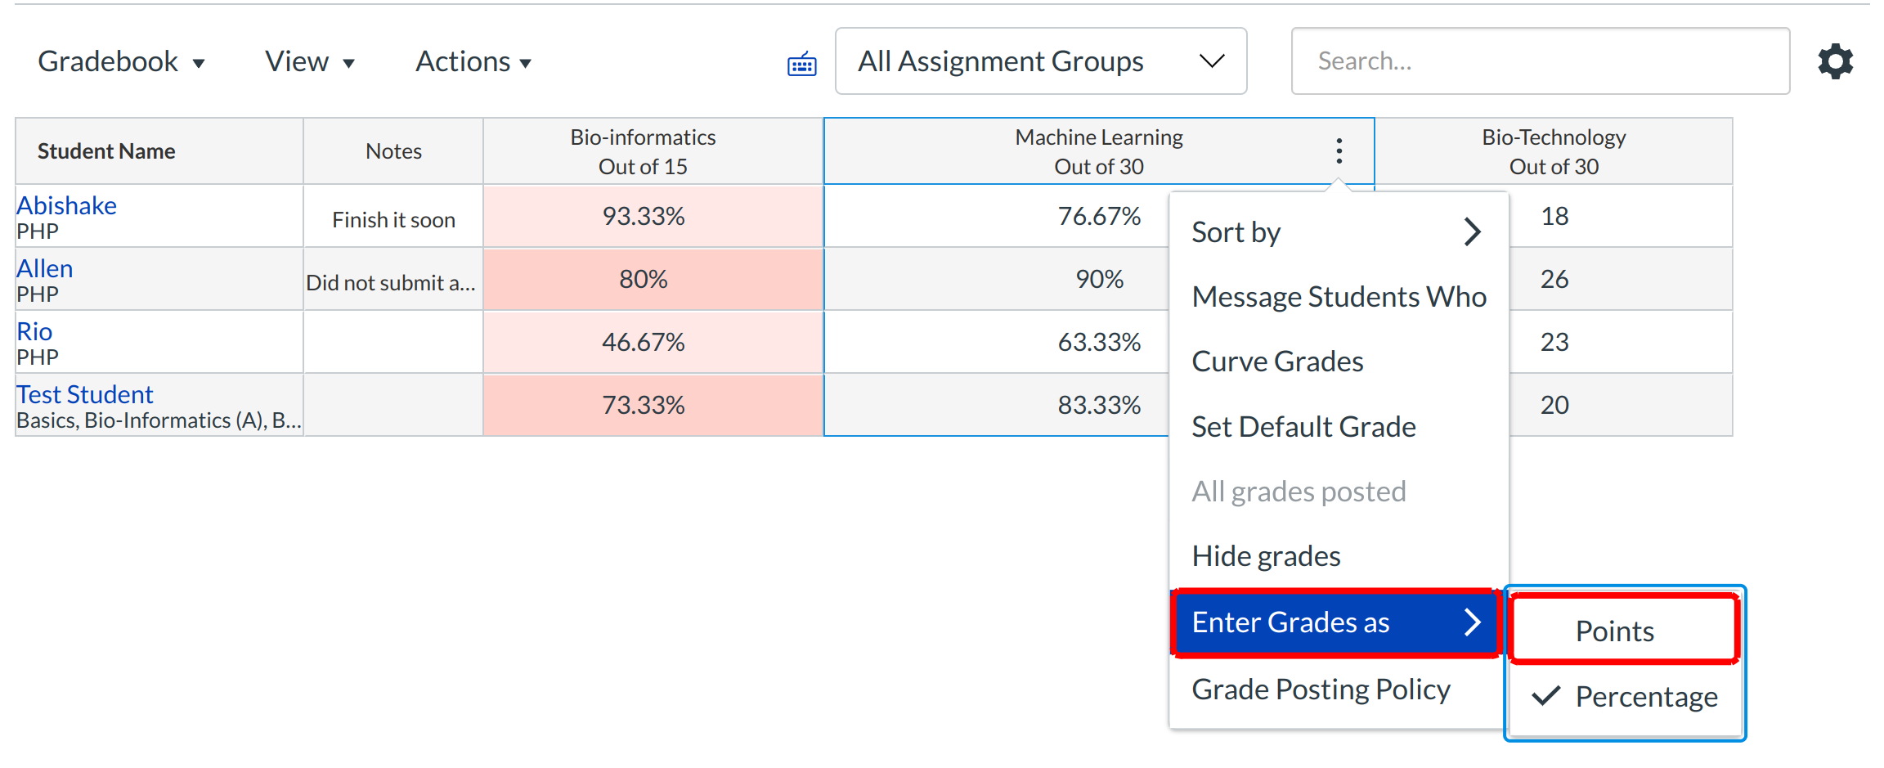
Task: Click Machine Learning column options kebab icon
Action: (1339, 150)
